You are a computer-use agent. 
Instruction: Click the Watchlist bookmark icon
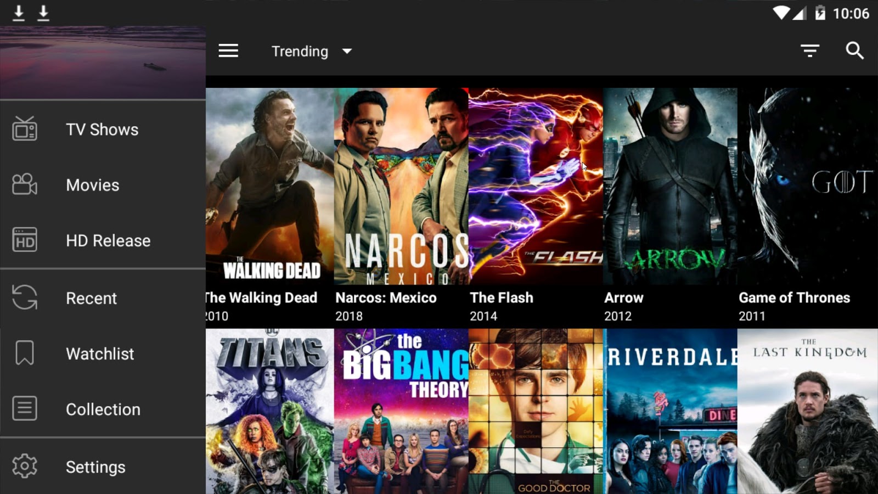click(25, 353)
